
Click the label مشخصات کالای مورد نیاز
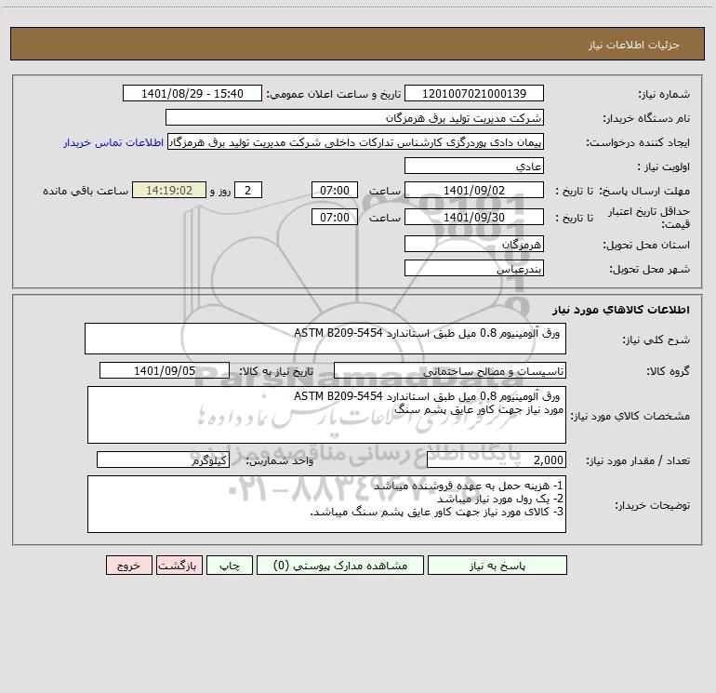pyautogui.click(x=632, y=416)
